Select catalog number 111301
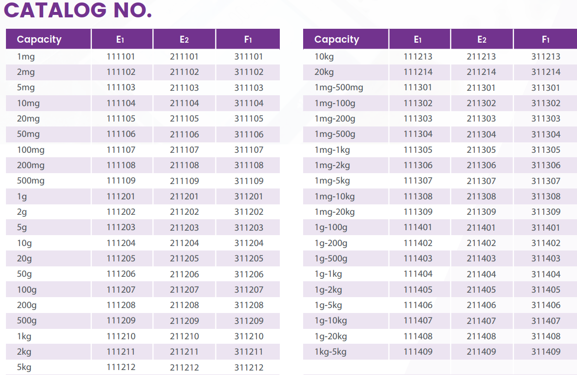The width and height of the screenshot is (577, 375). [x=418, y=87]
